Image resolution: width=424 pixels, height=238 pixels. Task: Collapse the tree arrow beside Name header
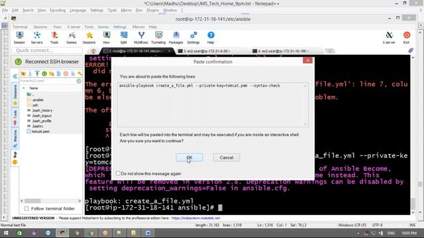(x=24, y=88)
